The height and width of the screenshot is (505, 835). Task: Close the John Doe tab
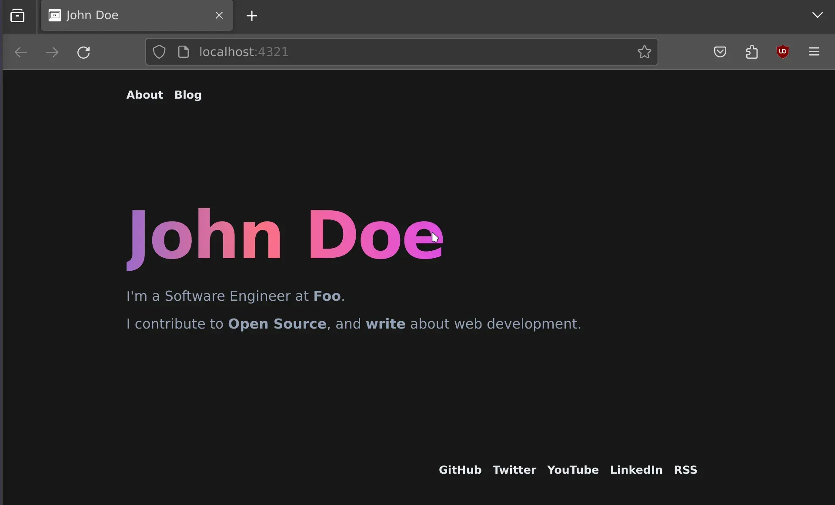click(219, 16)
